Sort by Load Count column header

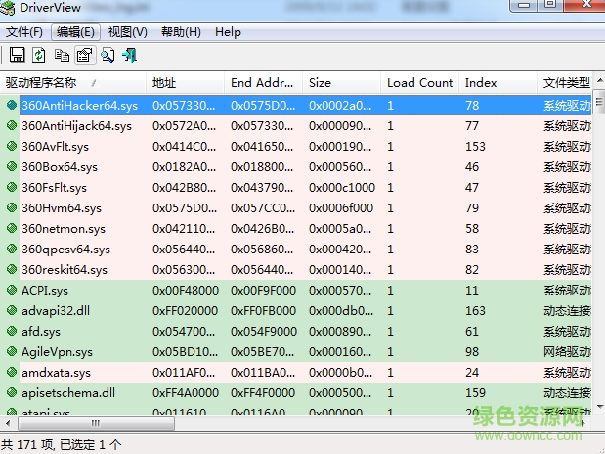coord(419,83)
